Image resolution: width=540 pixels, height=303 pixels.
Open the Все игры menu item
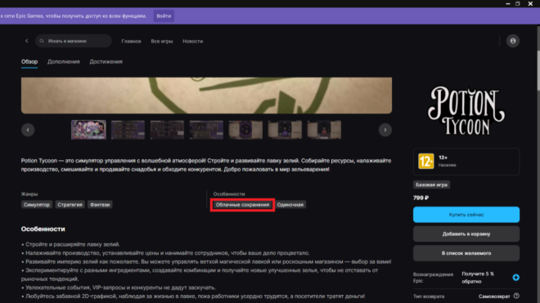click(x=161, y=41)
